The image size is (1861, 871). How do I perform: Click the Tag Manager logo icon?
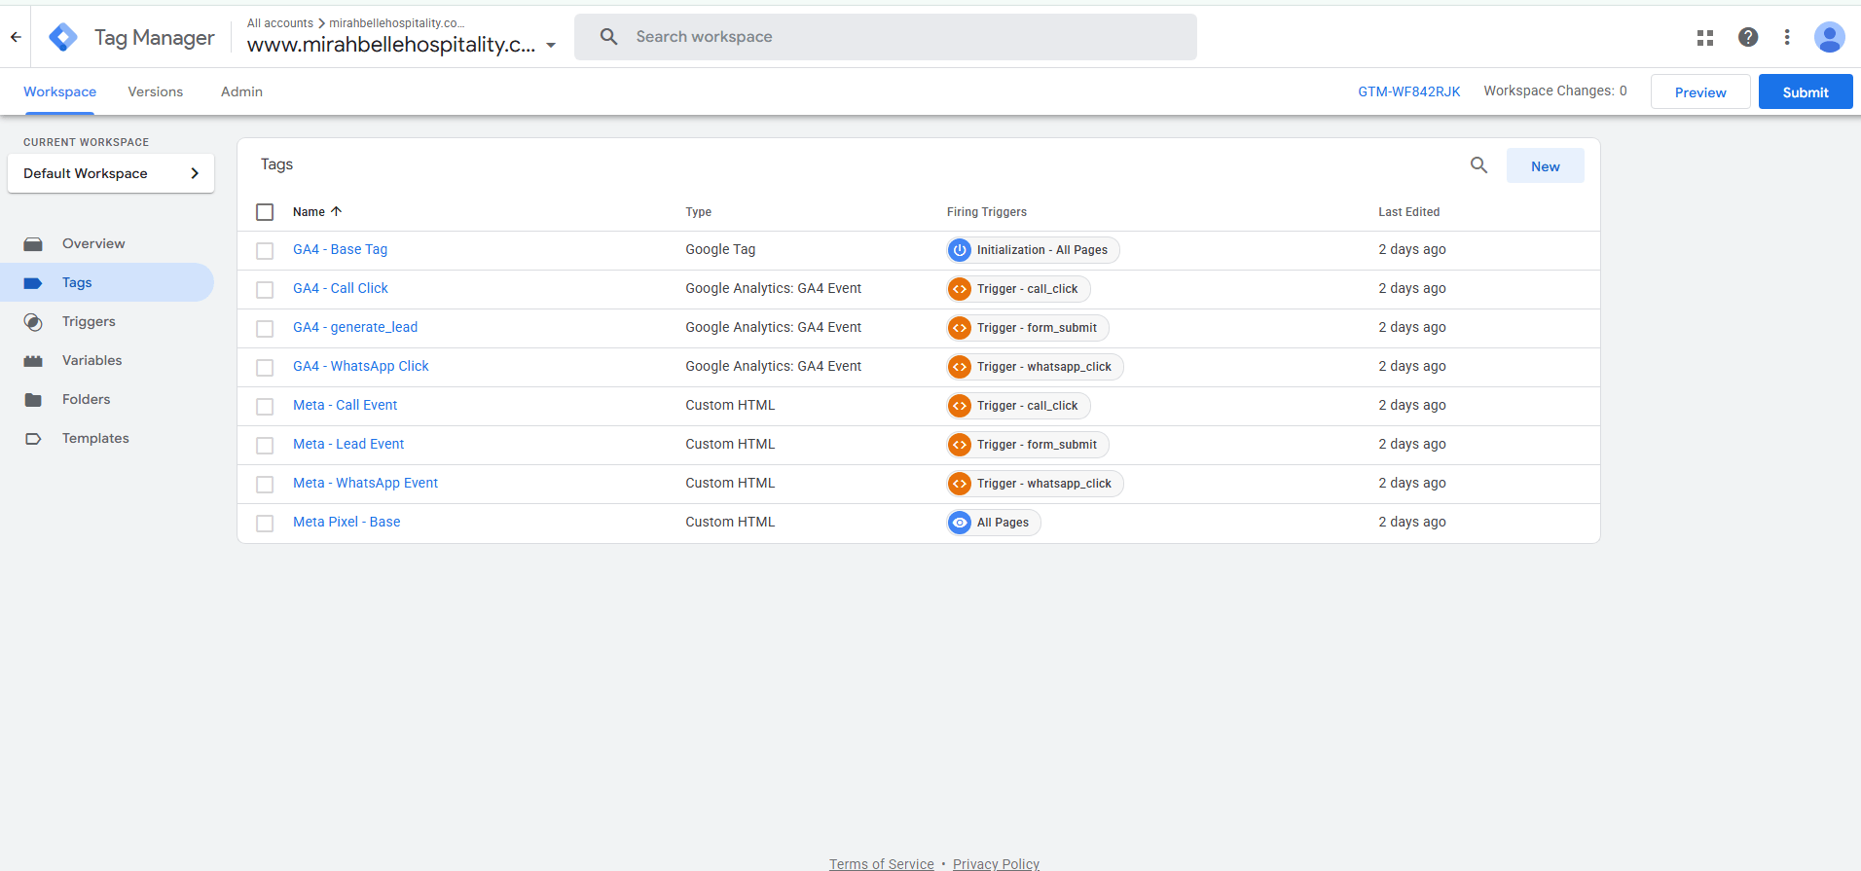pyautogui.click(x=63, y=37)
